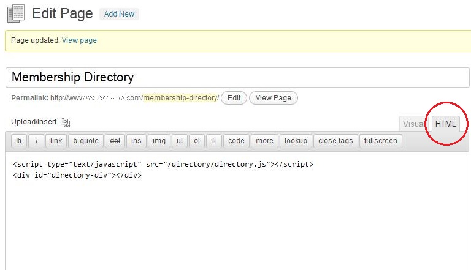This screenshot has width=471, height=270.
Task: Switch to the HTML editor tab
Action: click(445, 124)
